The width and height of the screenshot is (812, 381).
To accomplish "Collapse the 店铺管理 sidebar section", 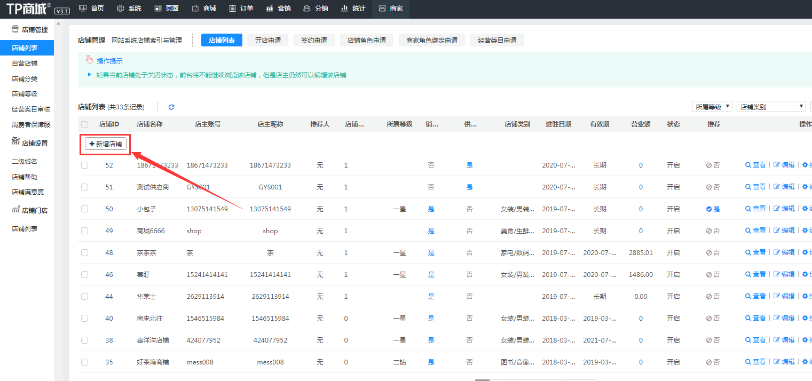I will point(29,30).
